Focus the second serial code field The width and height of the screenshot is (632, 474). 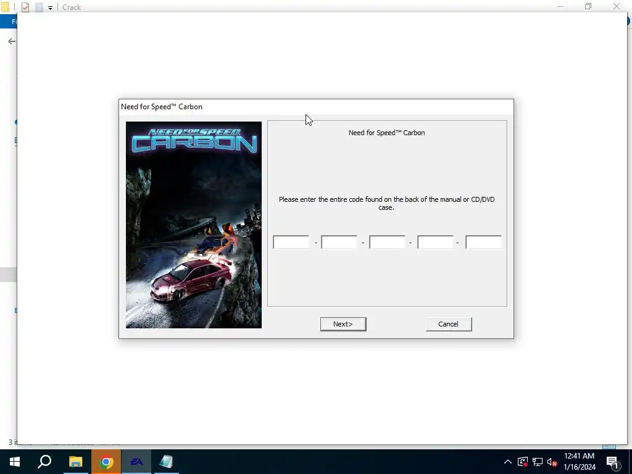click(339, 242)
